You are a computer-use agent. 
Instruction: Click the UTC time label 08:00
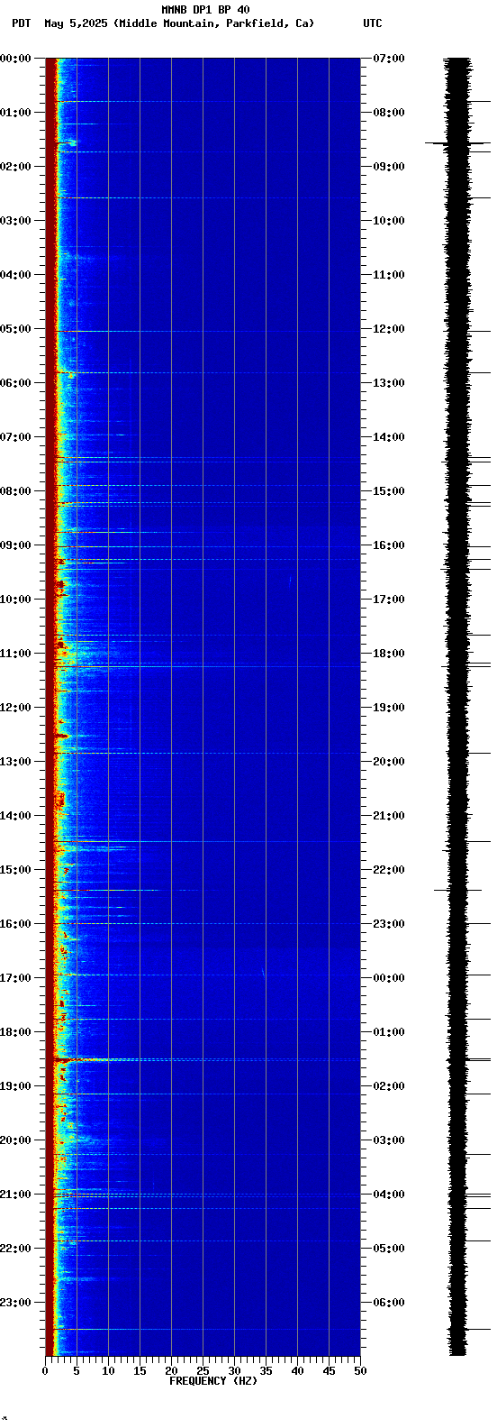coord(389,113)
